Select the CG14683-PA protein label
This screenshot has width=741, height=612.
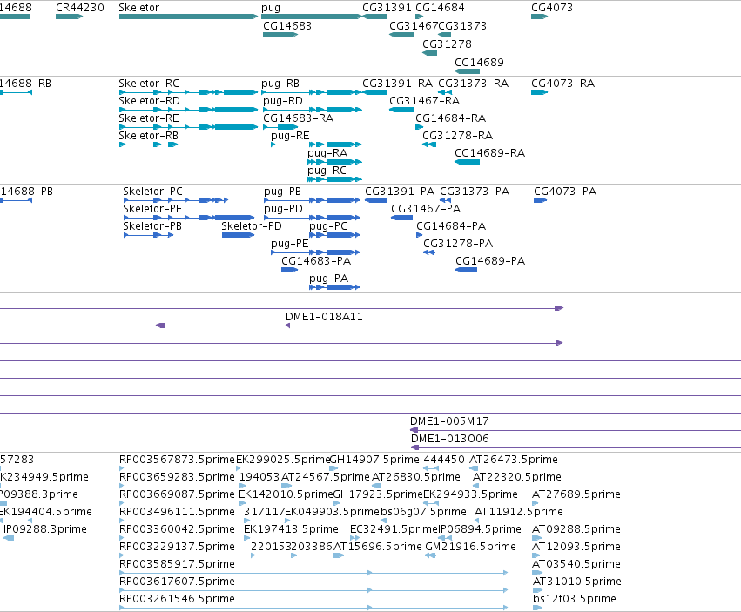point(316,261)
